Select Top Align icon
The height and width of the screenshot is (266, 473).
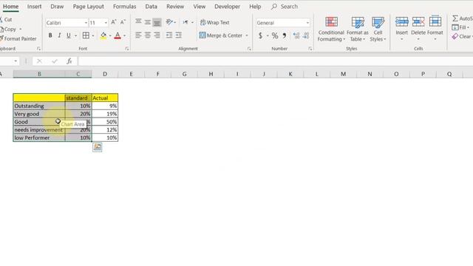click(x=138, y=21)
